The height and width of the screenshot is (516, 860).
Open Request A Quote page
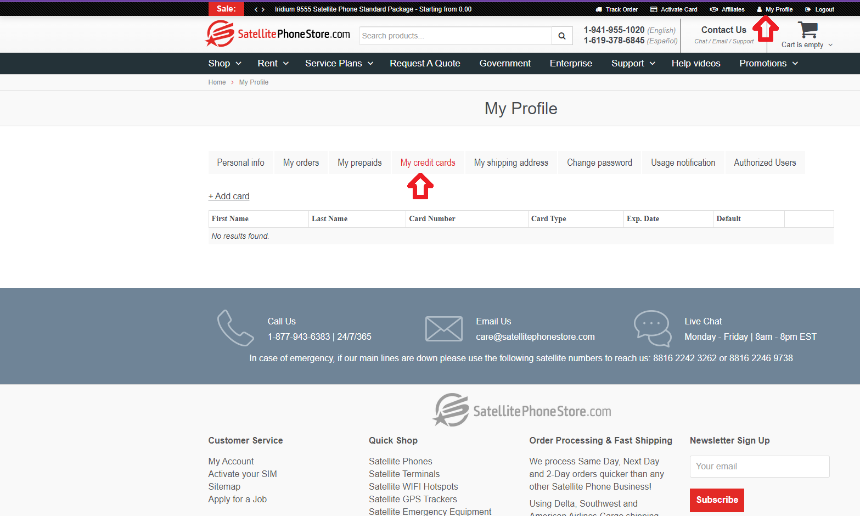425,64
